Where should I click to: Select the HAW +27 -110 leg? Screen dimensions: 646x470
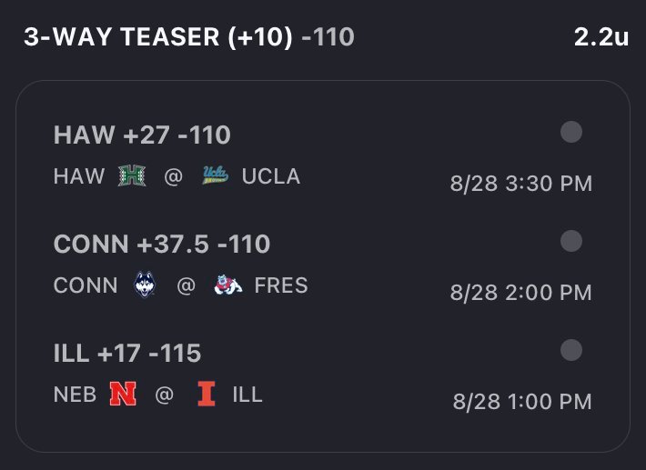coord(142,135)
